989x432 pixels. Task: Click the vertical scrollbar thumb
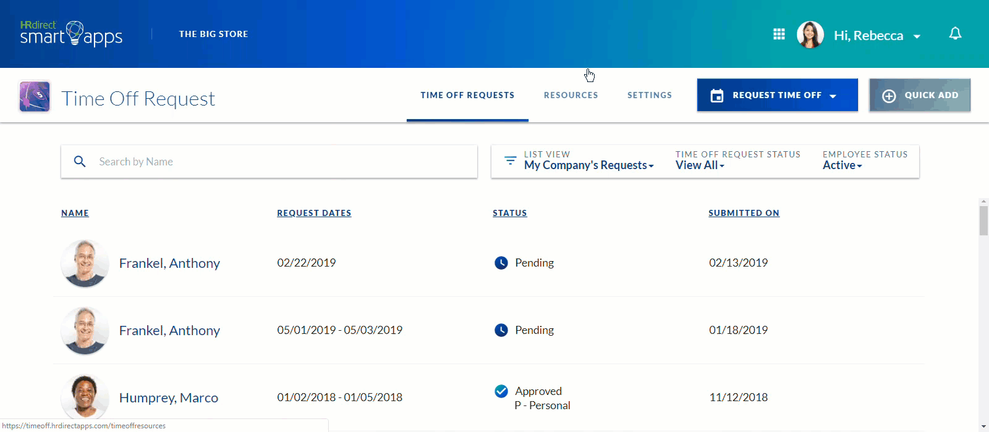coord(983,221)
